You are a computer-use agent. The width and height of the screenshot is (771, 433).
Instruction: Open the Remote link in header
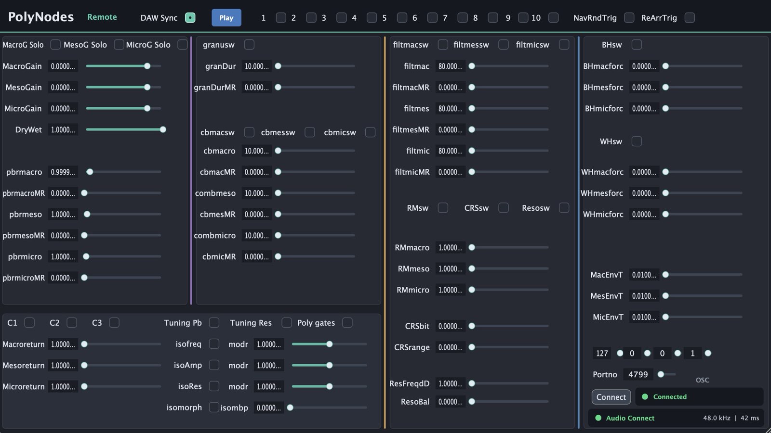click(x=102, y=17)
